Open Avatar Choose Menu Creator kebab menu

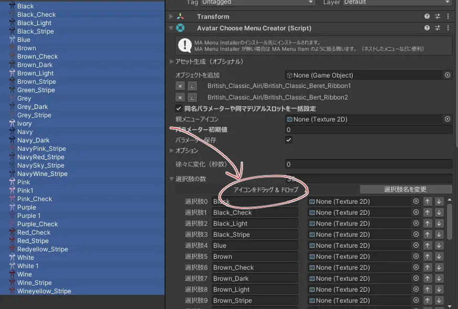pos(448,28)
